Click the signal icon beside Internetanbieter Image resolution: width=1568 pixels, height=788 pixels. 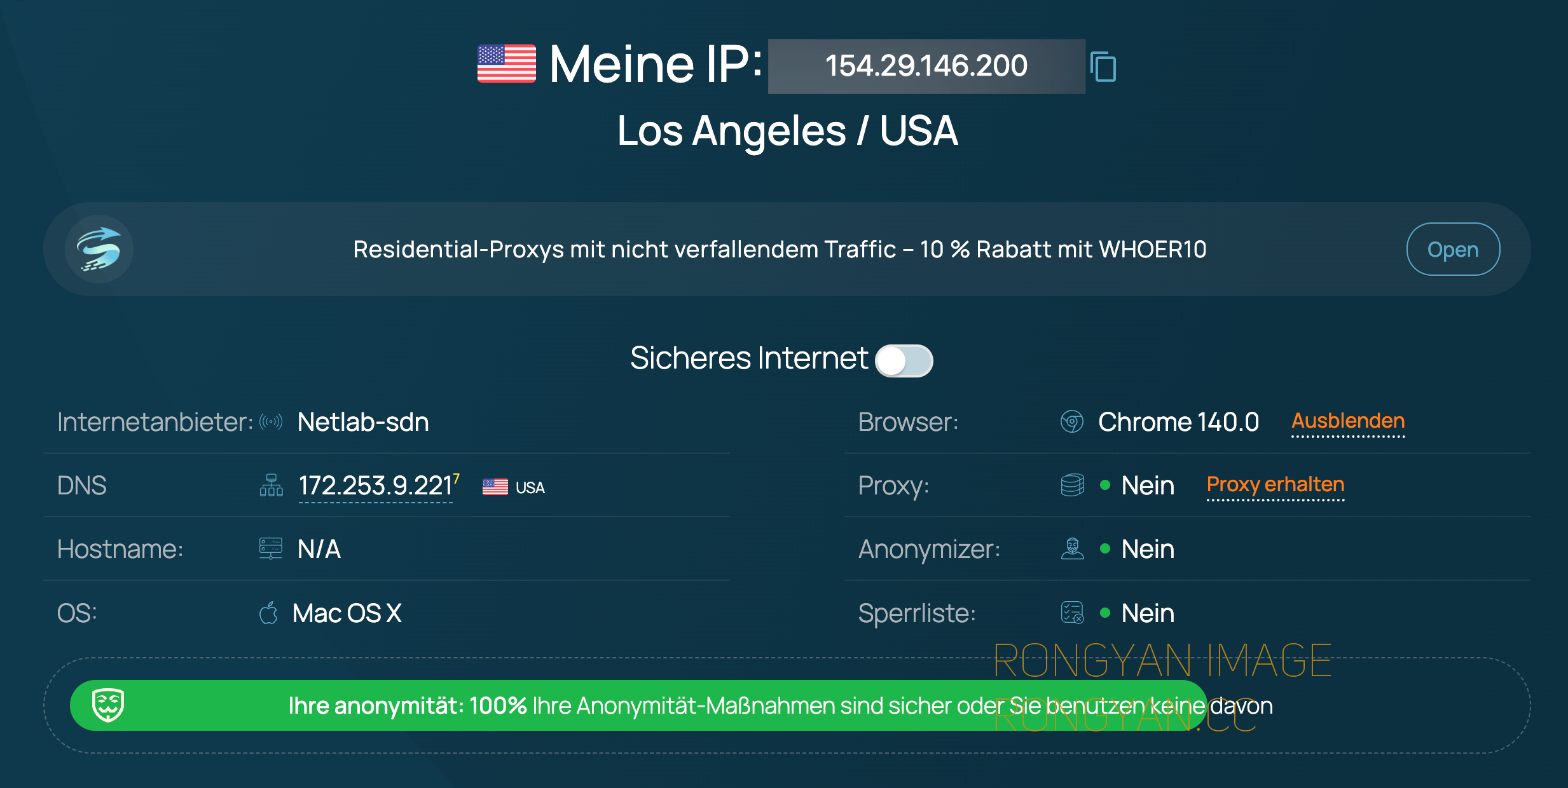tap(271, 422)
